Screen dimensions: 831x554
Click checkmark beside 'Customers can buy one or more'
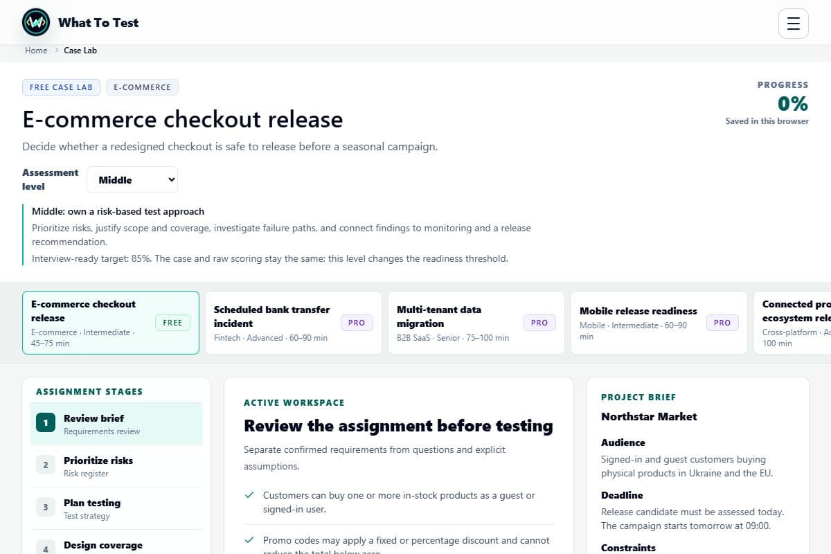pos(249,495)
